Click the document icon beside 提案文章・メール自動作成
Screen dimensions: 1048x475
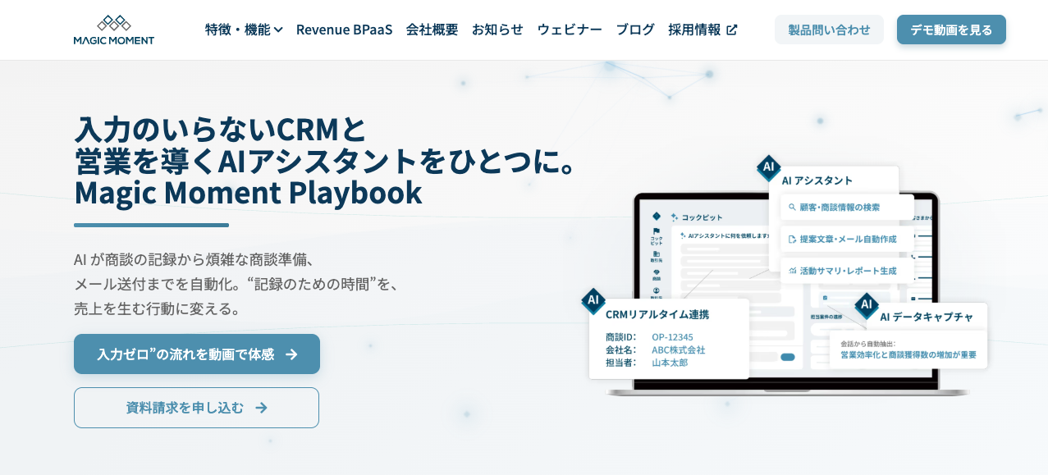coord(792,239)
